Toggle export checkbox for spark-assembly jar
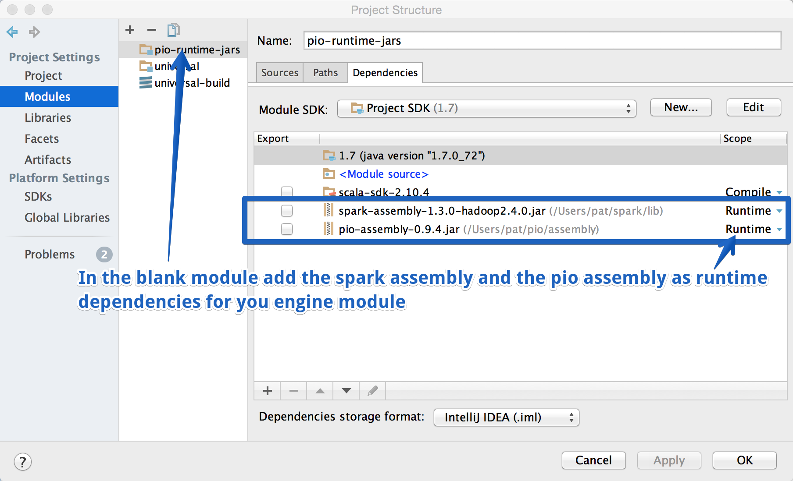 click(x=287, y=211)
